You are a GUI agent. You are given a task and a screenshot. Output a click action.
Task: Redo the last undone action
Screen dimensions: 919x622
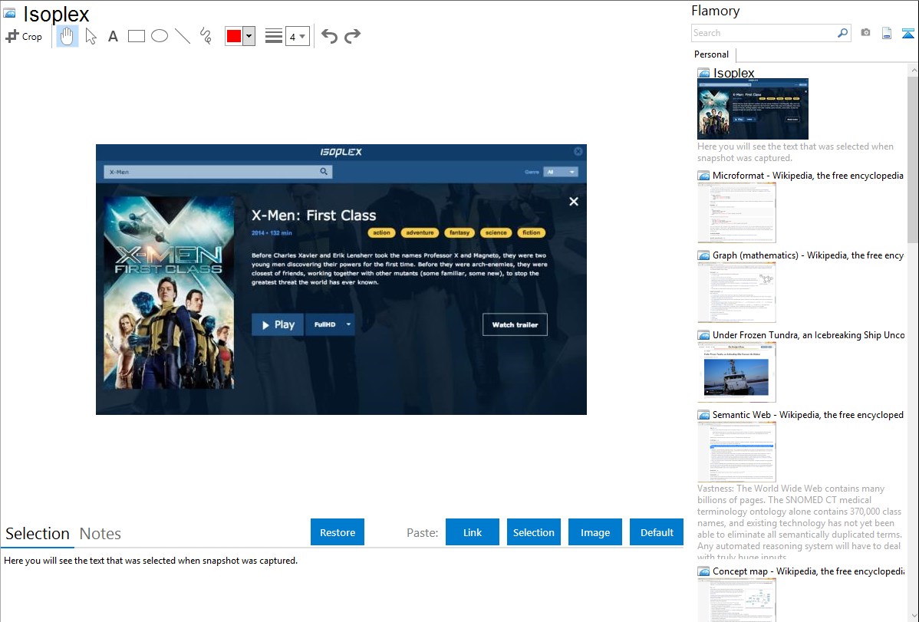pos(352,36)
